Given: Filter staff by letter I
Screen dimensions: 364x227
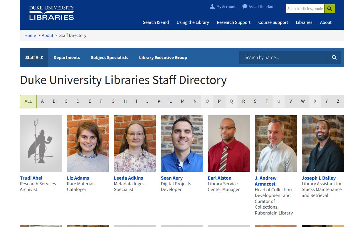Looking at the screenshot, I should pyautogui.click(x=136, y=101).
